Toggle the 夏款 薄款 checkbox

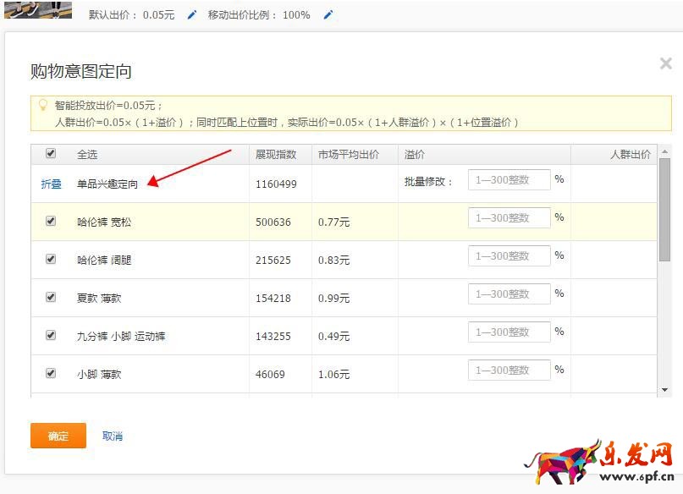[51, 297]
